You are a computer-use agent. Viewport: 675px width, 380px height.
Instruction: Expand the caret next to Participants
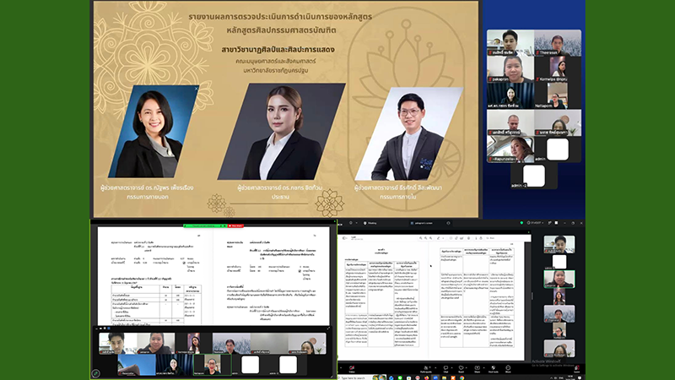(x=435, y=368)
